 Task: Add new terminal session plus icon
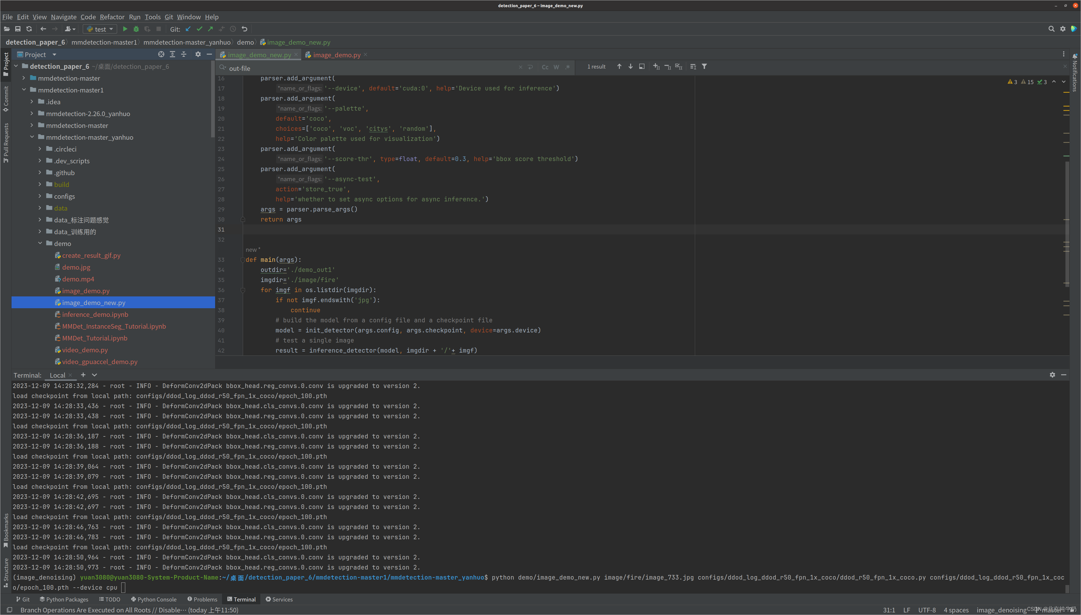[x=83, y=375]
